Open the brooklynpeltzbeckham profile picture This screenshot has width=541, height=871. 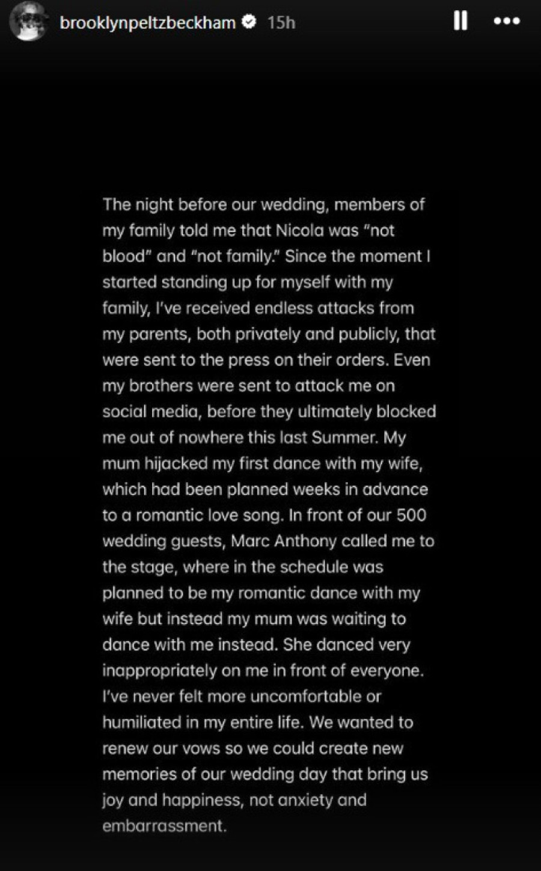point(29,22)
